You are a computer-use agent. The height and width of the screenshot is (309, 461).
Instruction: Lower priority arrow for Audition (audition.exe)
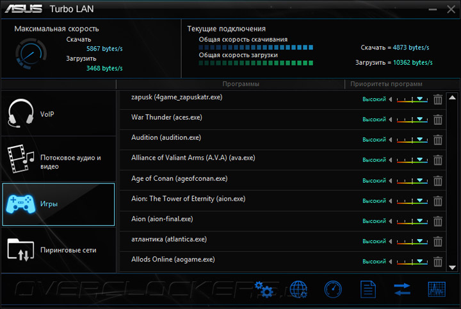pyautogui.click(x=391, y=140)
